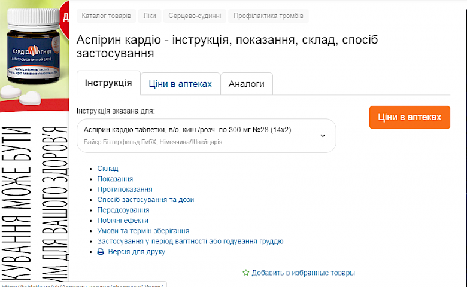Open Профілактика тромбів breadcrumb
Image resolution: width=467 pixels, height=287 pixels.
point(268,16)
